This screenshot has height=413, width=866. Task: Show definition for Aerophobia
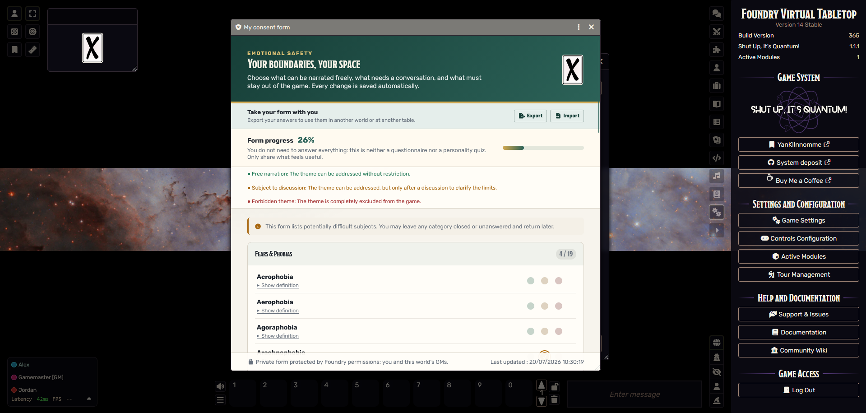coord(278,311)
